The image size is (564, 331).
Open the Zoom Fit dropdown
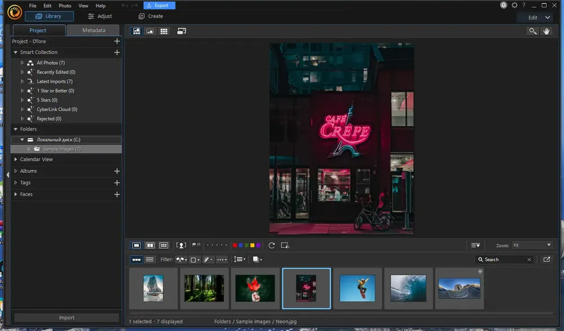(532, 245)
